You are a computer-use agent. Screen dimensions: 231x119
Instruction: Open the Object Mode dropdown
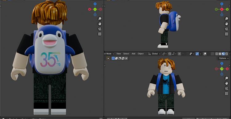(x=109, y=54)
